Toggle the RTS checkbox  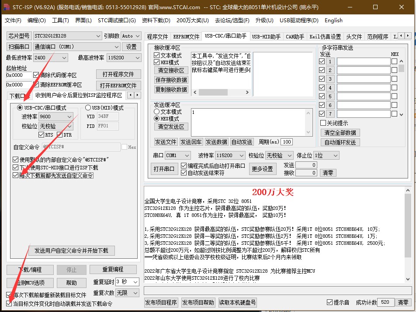pyautogui.click(x=41, y=135)
